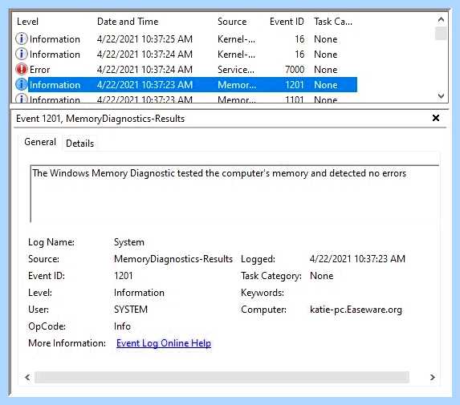
Task: Open the Event Log Online Help link
Action: tap(164, 343)
